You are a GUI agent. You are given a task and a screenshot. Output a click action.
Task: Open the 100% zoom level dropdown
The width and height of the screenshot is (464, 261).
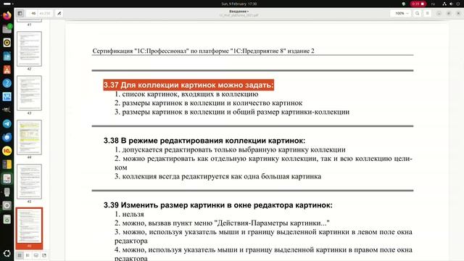pos(401,13)
